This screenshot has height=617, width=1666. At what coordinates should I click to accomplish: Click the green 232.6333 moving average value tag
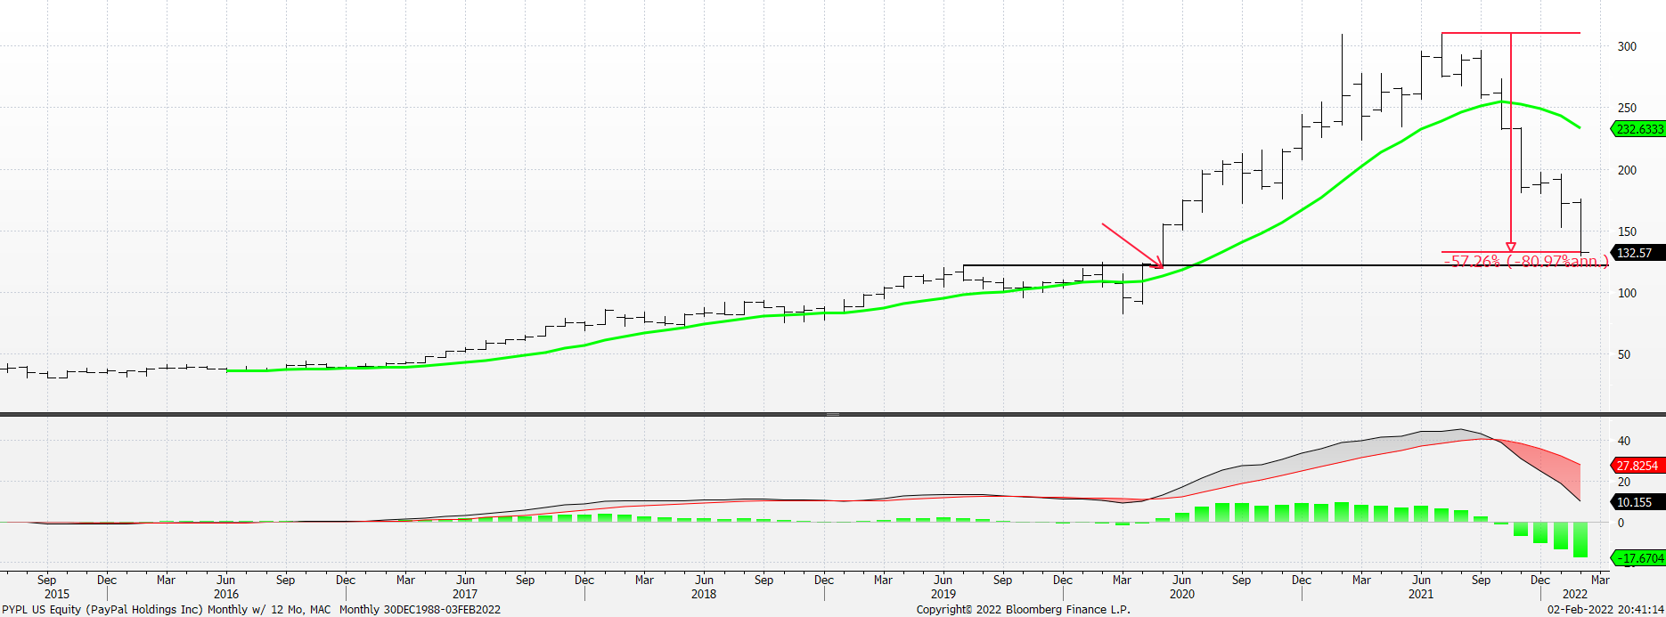click(1638, 129)
